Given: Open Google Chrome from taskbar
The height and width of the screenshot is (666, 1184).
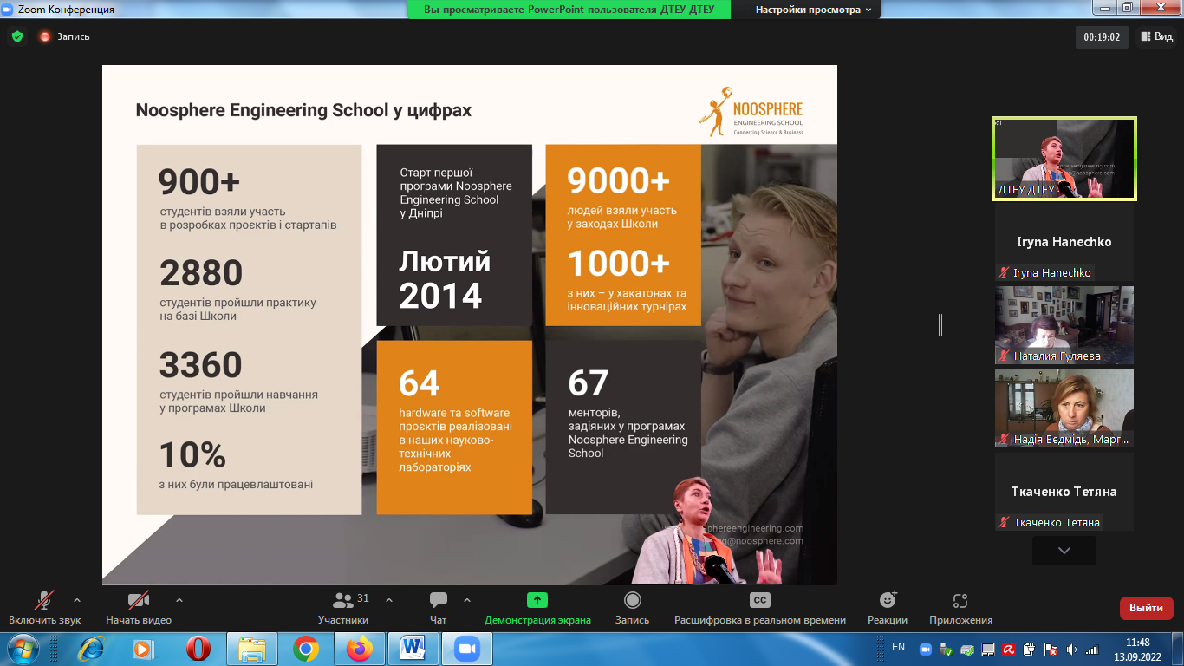Looking at the screenshot, I should 305,649.
